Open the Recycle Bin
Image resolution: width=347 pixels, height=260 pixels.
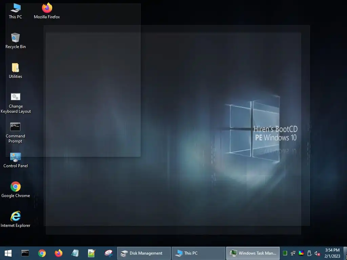[16, 41]
